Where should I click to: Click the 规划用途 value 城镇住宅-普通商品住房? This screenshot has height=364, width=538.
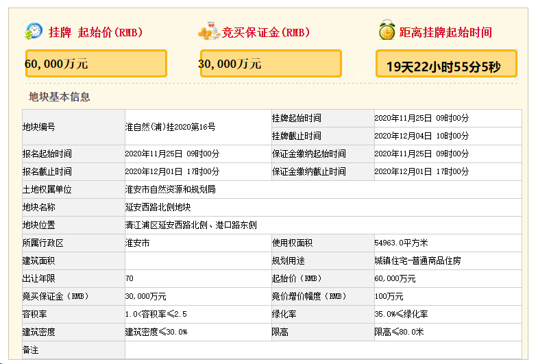pyautogui.click(x=417, y=260)
